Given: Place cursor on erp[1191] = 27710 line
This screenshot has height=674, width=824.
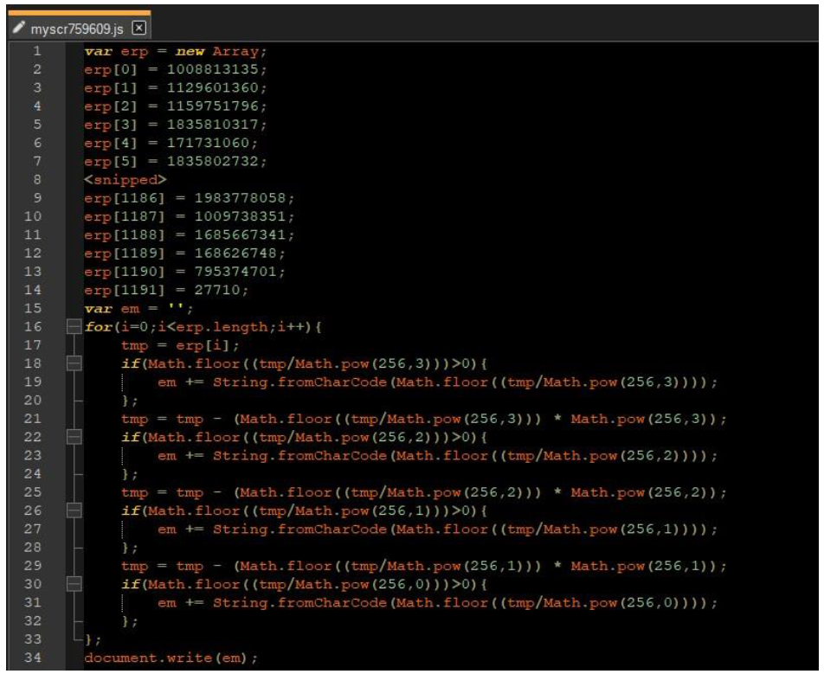Looking at the screenshot, I should click(164, 289).
